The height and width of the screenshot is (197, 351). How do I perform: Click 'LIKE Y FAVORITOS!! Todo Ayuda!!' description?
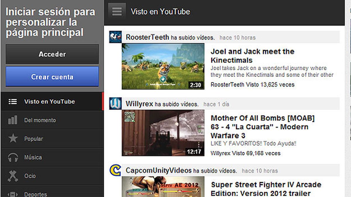pos(254,144)
